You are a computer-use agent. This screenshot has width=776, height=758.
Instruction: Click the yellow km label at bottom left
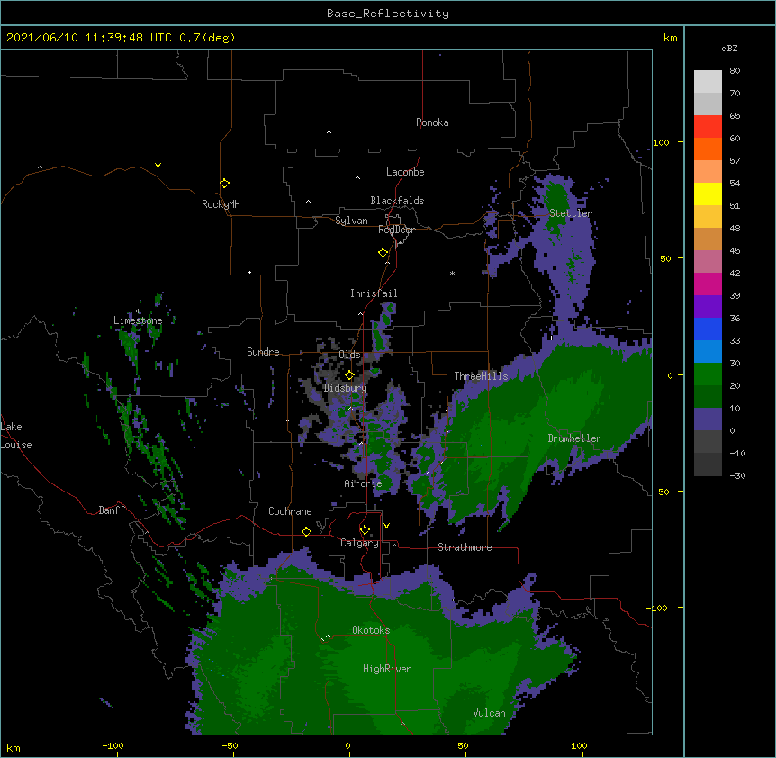(14, 748)
